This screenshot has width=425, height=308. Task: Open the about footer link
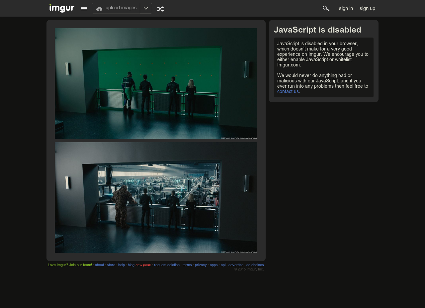[99, 265]
